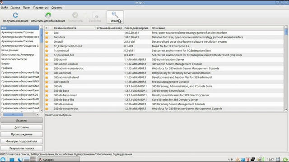
Task: Click the Происхождение filter button
Action: tap(22, 134)
